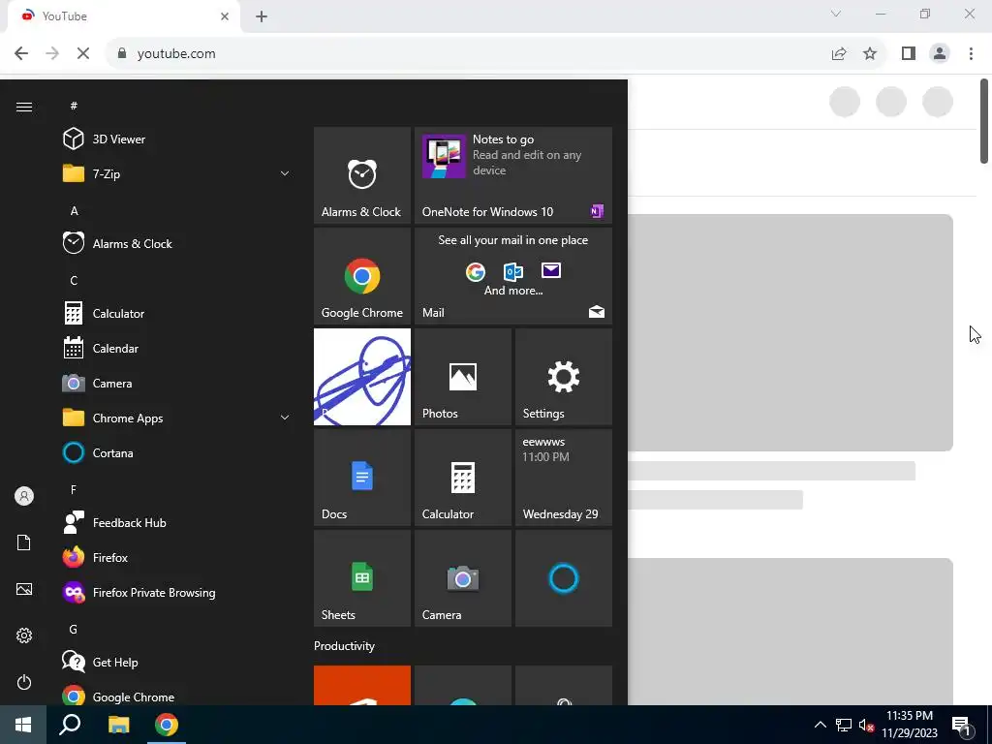Open the OneNote for Windows 10 tile
The height and width of the screenshot is (744, 992).
pos(513,175)
